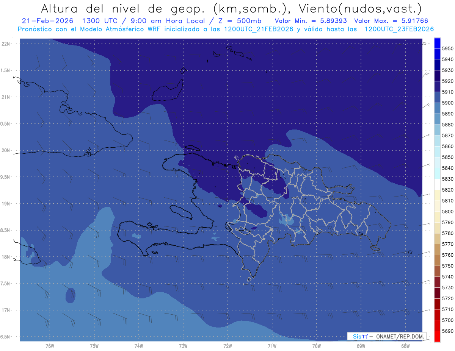455x351 pixels.
Task: Click the '72W' longitude label
Action: [228, 346]
